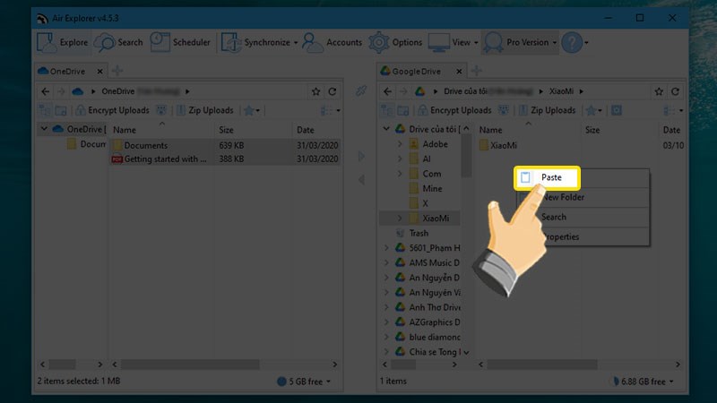Toggle Zip Uploads in OneDrive pane
Screen dimensions: 717x403
(x=205, y=110)
